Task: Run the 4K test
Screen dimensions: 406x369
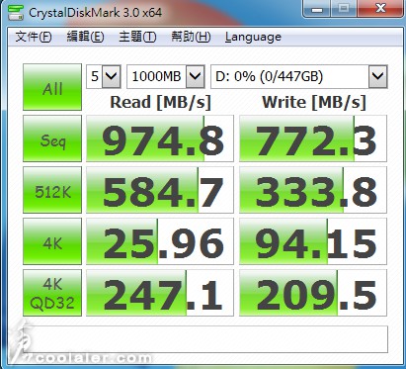Action: tap(52, 241)
